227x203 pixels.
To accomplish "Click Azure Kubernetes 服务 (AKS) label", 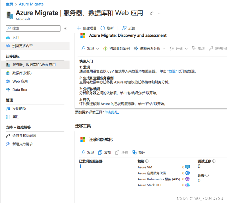I will (159, 179).
